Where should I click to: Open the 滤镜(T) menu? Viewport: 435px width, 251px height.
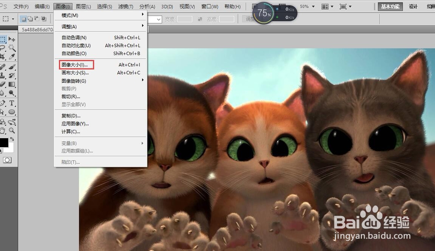click(125, 7)
